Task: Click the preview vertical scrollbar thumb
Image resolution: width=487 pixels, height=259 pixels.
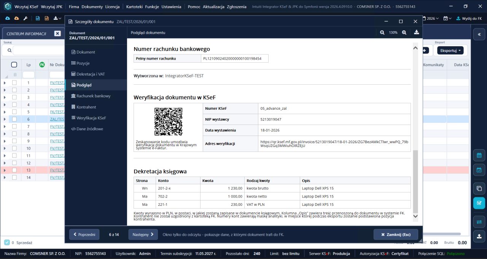Action: pyautogui.click(x=415, y=181)
